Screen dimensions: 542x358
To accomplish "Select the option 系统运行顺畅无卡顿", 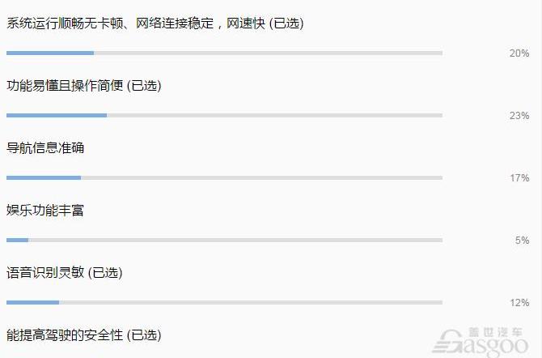I will pos(155,23).
